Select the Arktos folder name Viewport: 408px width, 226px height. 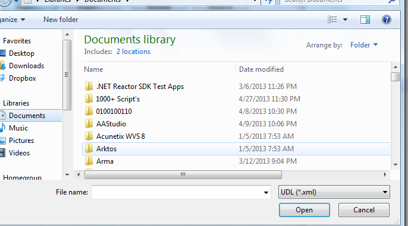point(106,149)
